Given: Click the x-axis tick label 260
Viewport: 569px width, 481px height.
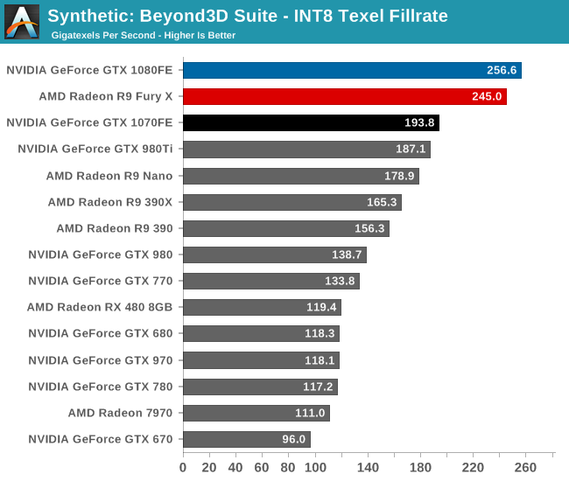Looking at the screenshot, I should coord(525,468).
